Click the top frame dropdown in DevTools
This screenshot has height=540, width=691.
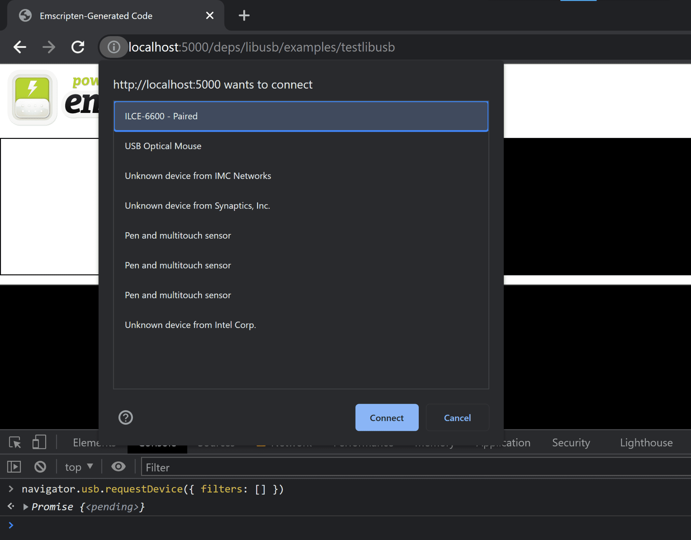[78, 467]
